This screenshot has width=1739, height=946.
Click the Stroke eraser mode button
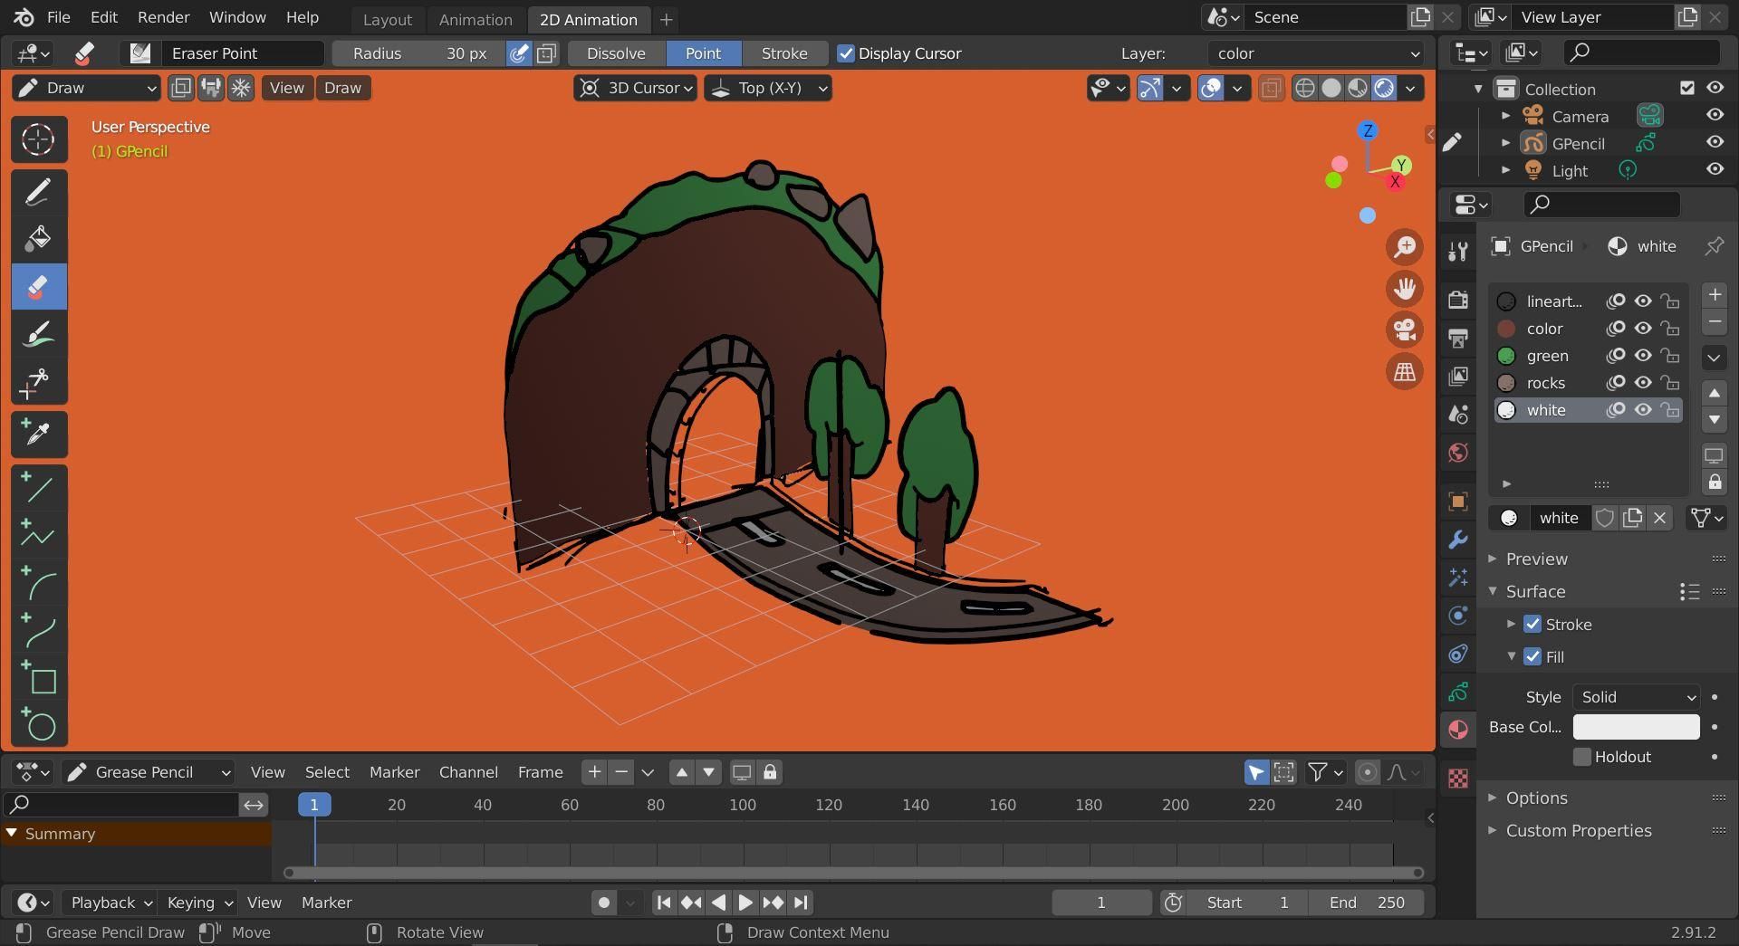point(784,53)
